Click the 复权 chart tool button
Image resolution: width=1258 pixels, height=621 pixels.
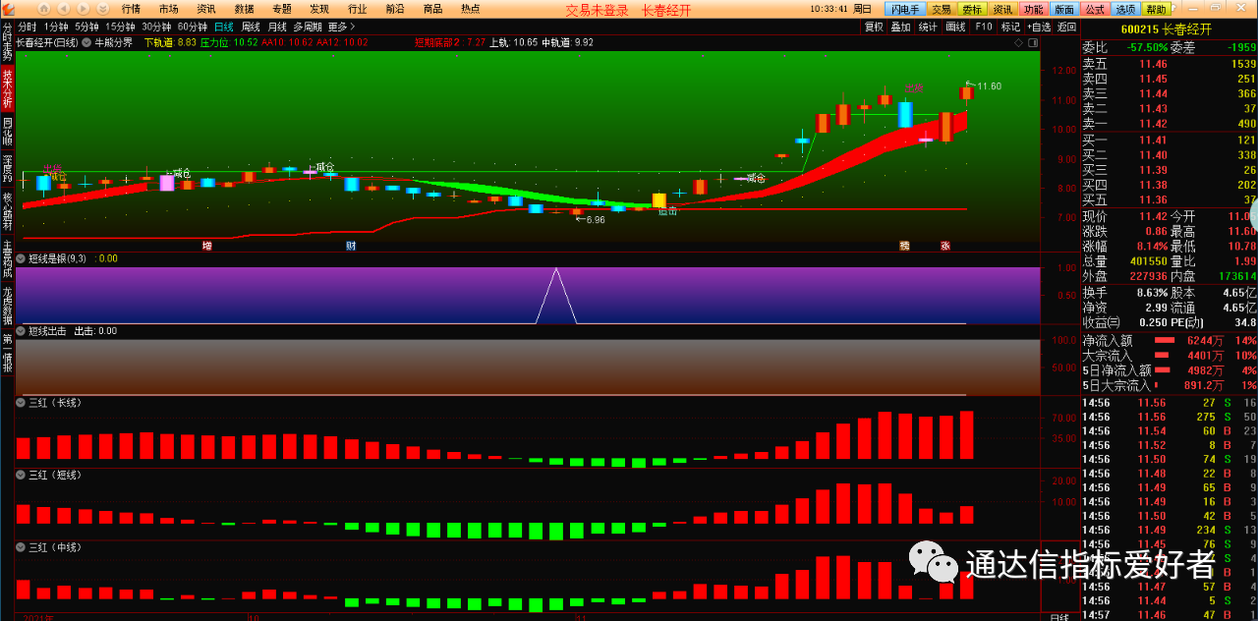[874, 27]
